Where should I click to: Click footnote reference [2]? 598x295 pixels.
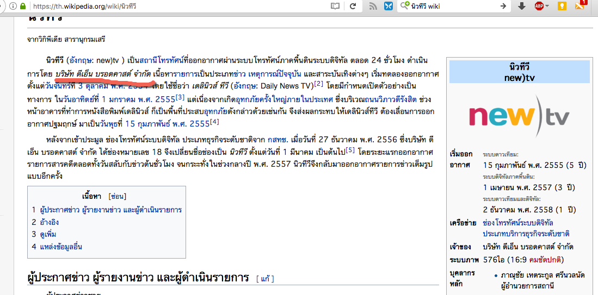[318, 83]
